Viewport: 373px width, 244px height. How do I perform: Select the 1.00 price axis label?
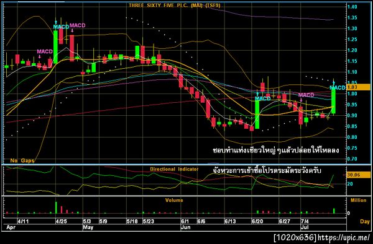pyautogui.click(x=352, y=94)
